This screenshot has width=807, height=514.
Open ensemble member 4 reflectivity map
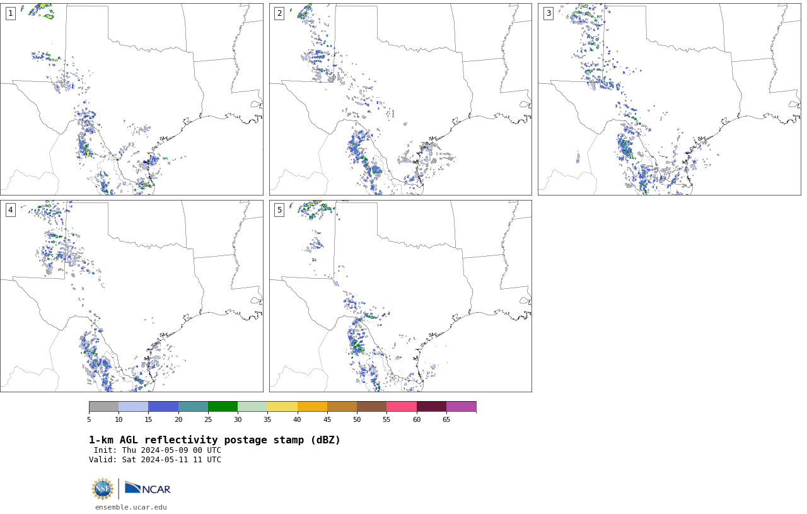[x=131, y=296]
